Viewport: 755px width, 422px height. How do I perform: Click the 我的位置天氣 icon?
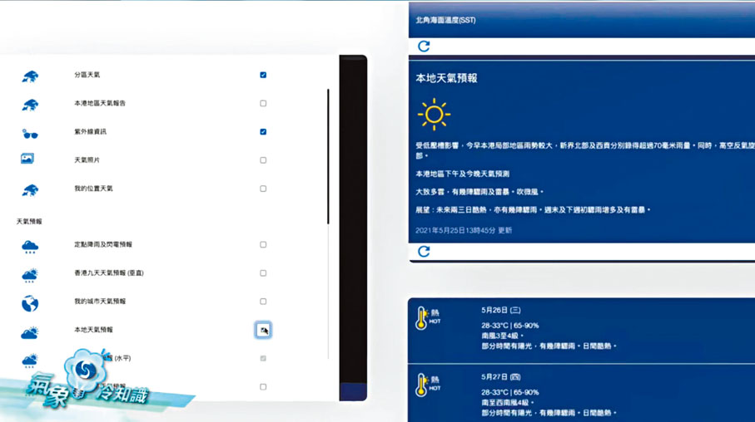pyautogui.click(x=30, y=189)
